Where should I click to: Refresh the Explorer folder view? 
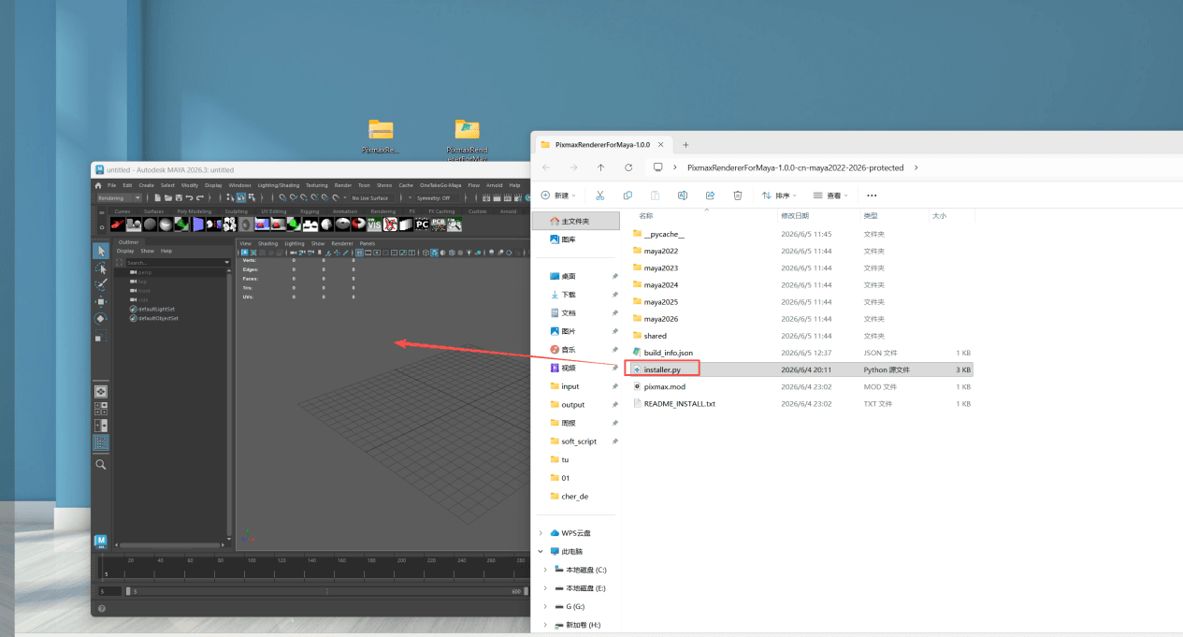tap(628, 167)
